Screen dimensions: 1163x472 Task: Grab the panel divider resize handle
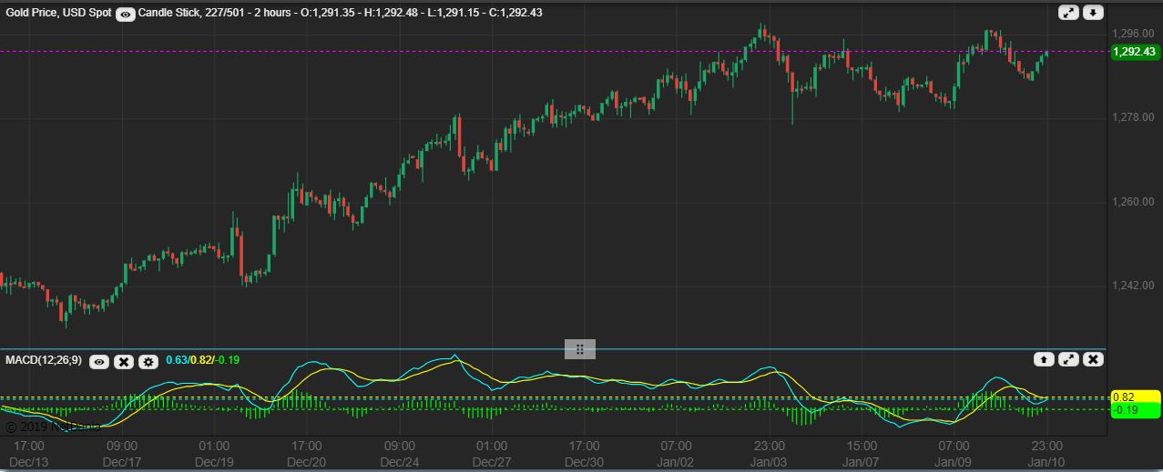580,349
